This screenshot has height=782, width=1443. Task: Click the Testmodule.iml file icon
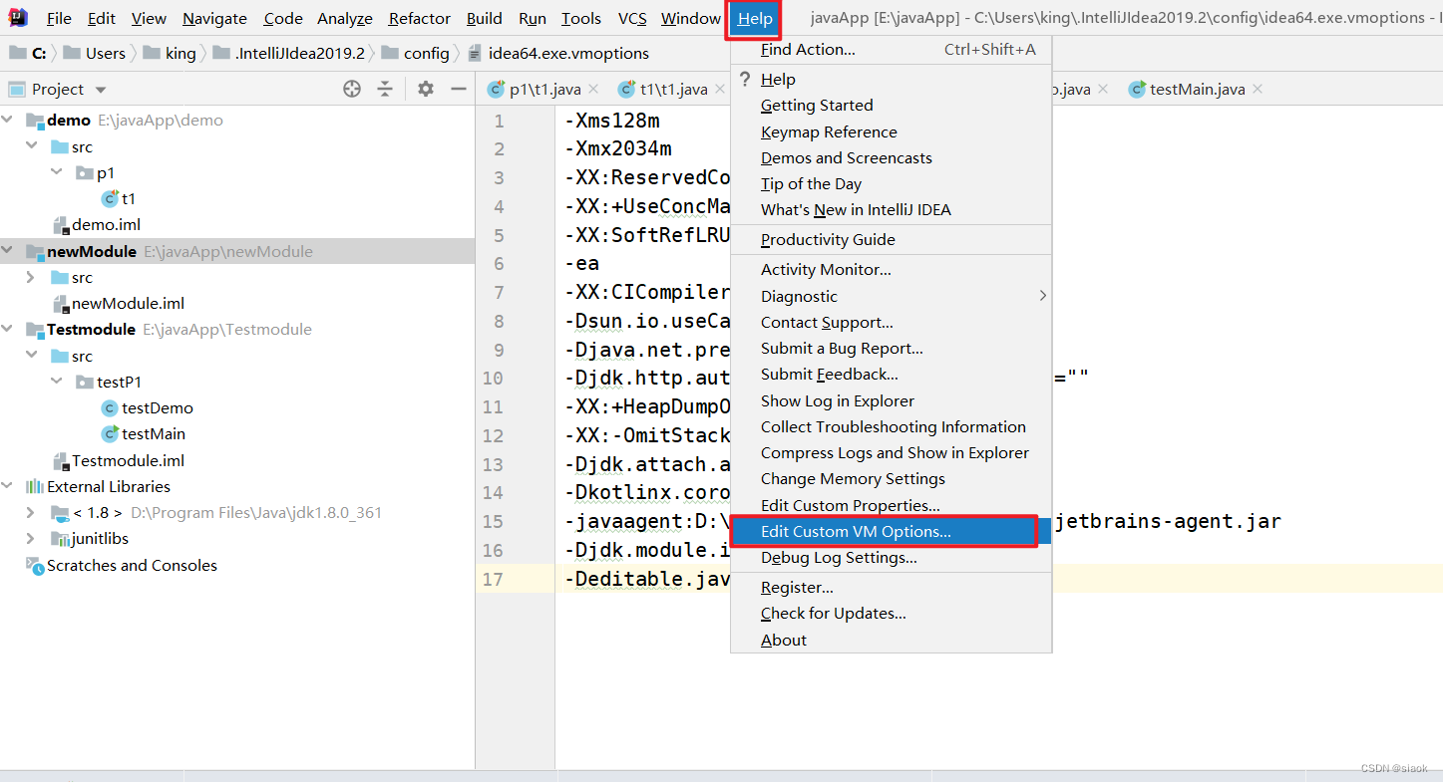(61, 460)
